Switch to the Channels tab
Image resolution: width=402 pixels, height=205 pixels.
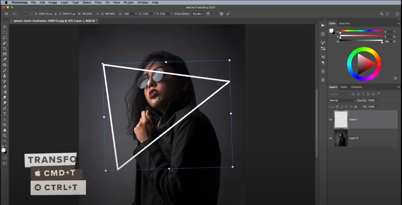coord(356,87)
